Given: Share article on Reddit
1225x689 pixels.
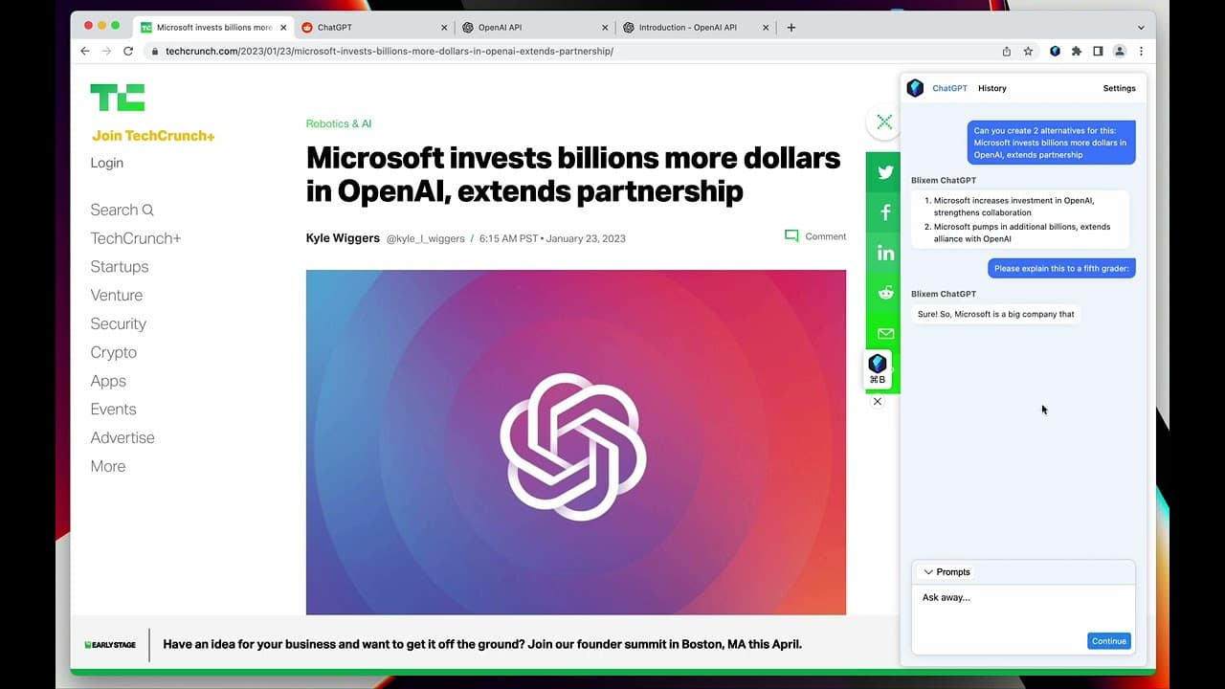Looking at the screenshot, I should pos(885,293).
